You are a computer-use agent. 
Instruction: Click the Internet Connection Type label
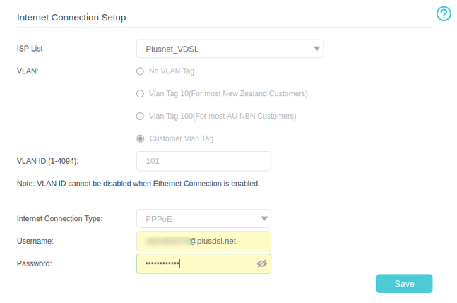pos(59,218)
